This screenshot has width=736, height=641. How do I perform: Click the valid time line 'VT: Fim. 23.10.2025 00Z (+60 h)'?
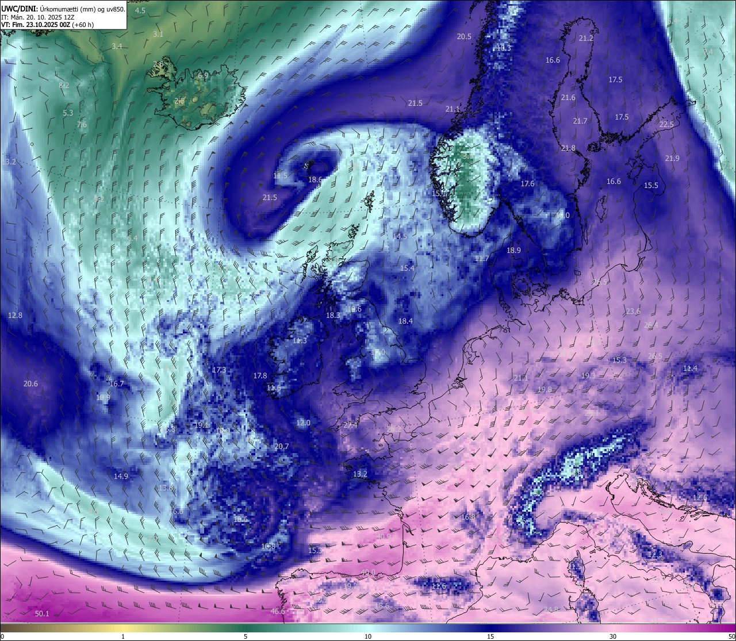tap(47, 25)
